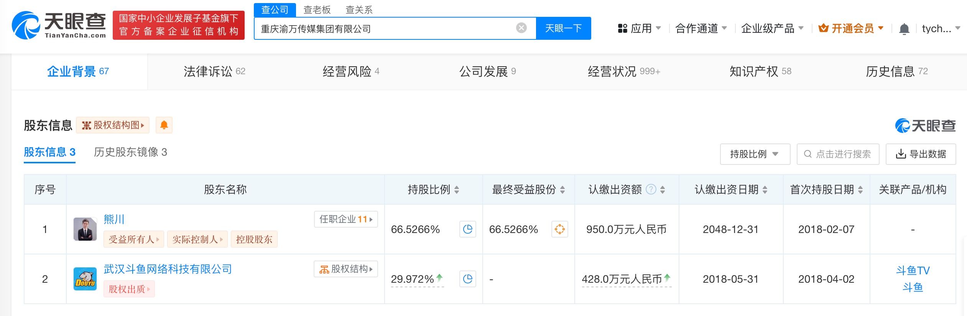The height and width of the screenshot is (316, 967).
Task: Click the Douyu company logo thumbnail
Action: [x=85, y=279]
